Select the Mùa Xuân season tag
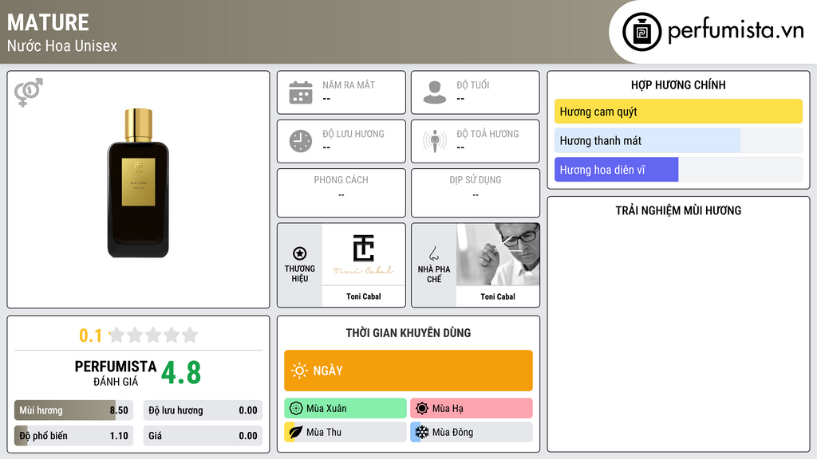The width and height of the screenshot is (817, 459). click(x=345, y=408)
